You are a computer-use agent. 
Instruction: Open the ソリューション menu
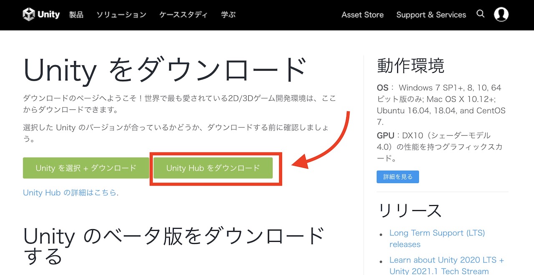[121, 15]
